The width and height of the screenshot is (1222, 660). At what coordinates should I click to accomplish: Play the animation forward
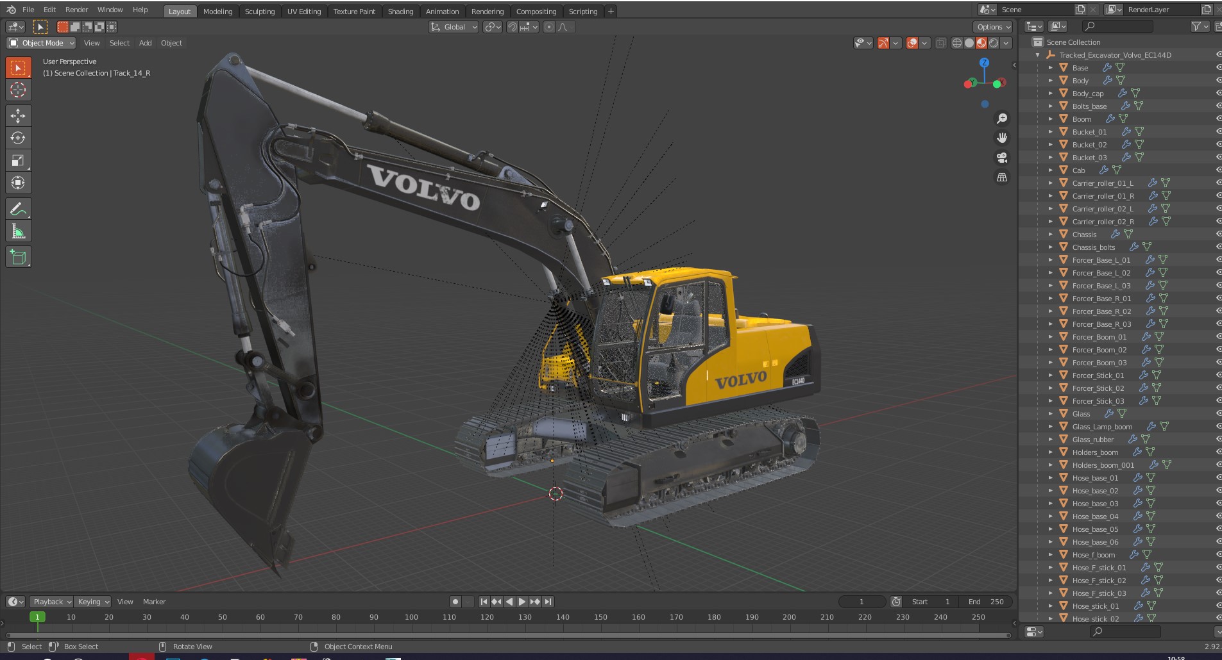522,602
